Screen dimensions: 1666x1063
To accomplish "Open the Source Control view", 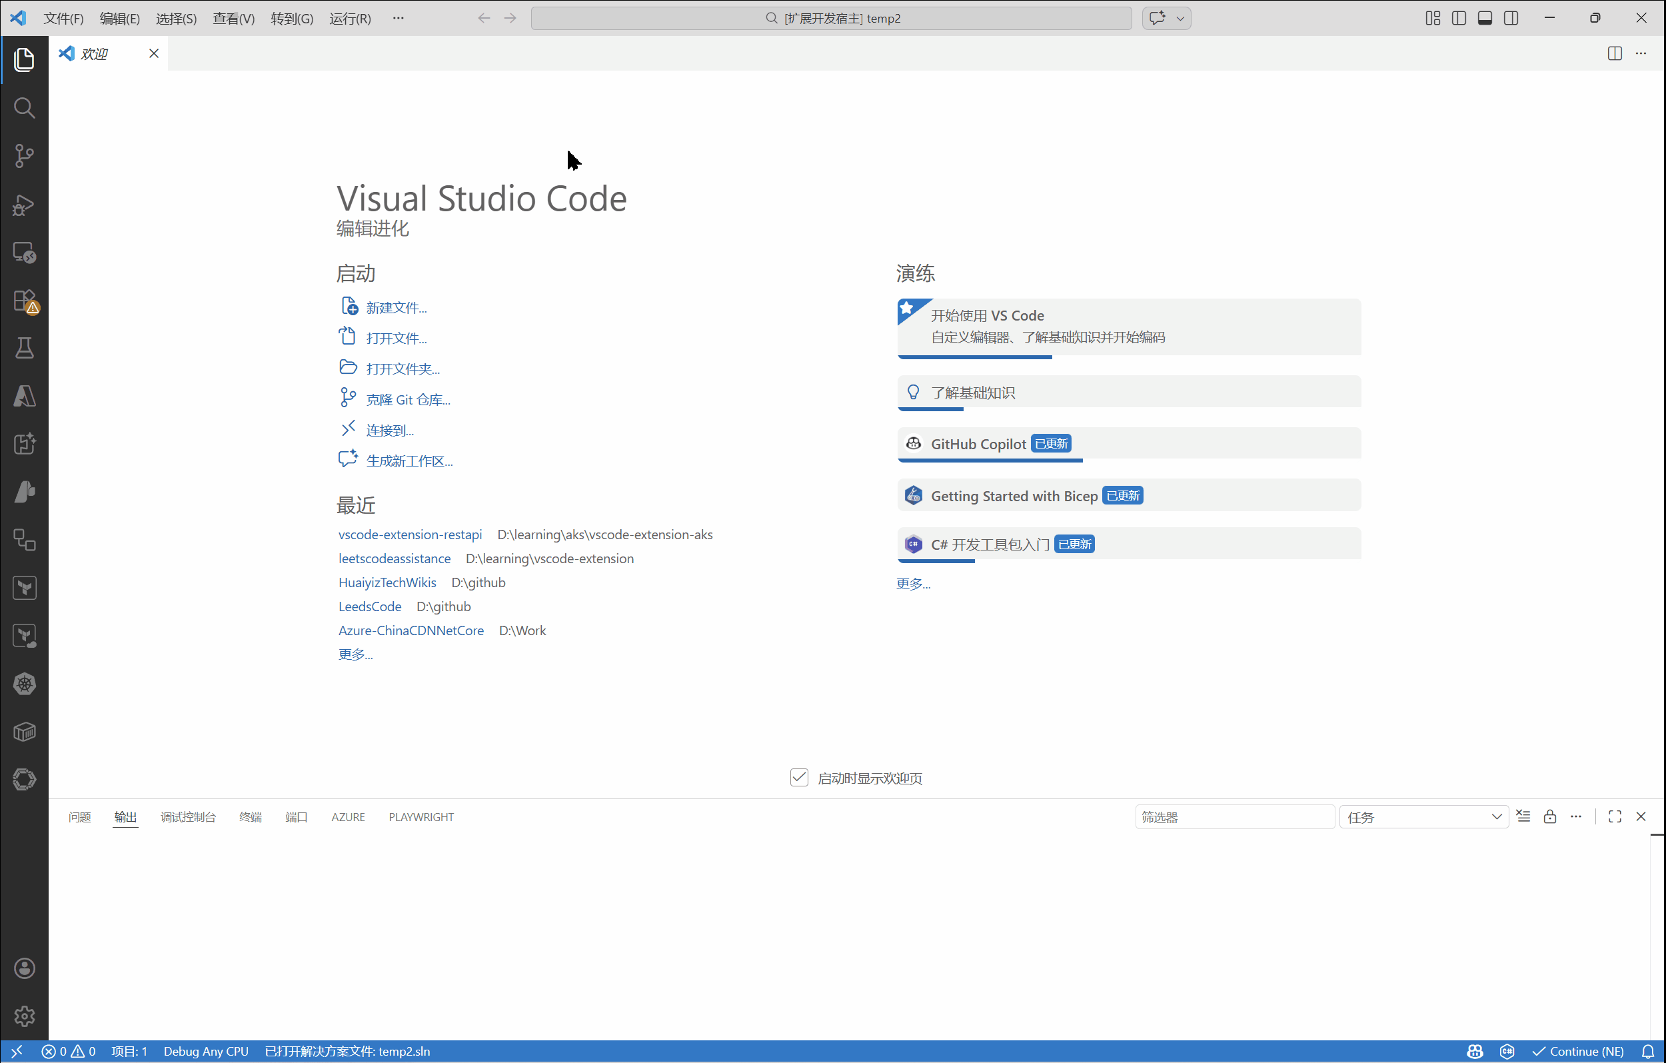I will coord(24,156).
